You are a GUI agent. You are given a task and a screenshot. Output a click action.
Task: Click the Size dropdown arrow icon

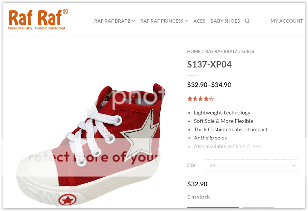[x=294, y=166]
